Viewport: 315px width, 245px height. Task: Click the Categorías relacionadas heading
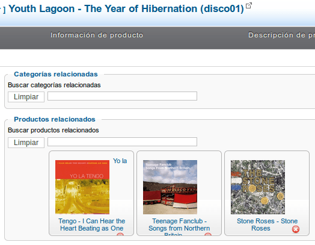[56, 74]
